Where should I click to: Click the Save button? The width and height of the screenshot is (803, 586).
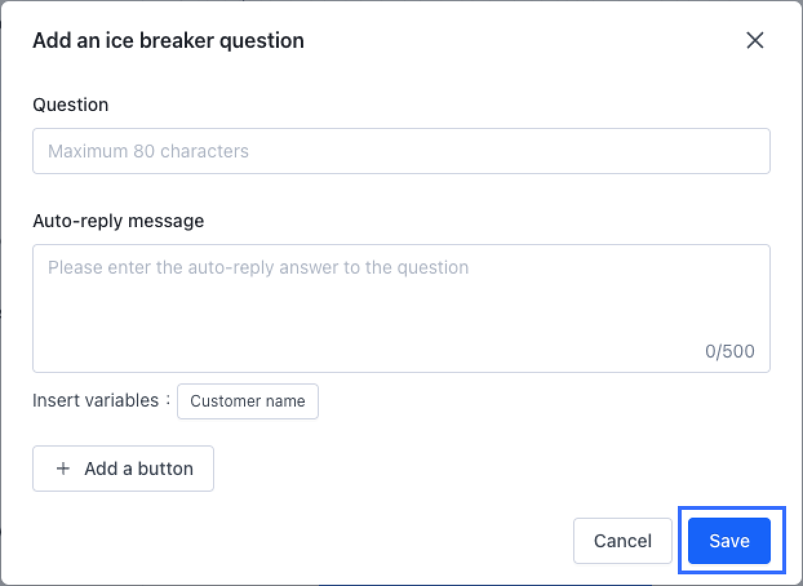[x=729, y=541]
